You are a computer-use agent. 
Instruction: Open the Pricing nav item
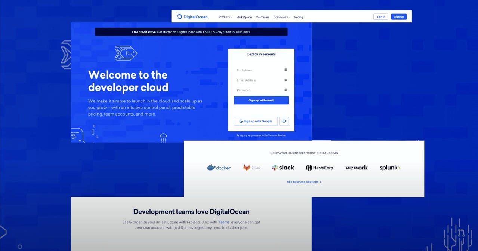pos(299,17)
